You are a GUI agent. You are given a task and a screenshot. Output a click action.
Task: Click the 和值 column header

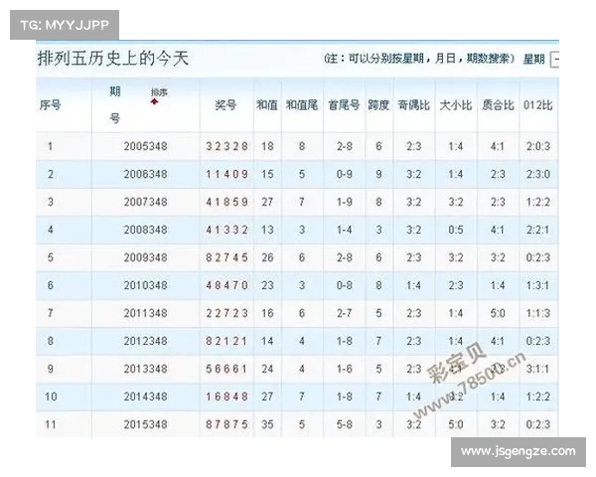[x=267, y=105]
